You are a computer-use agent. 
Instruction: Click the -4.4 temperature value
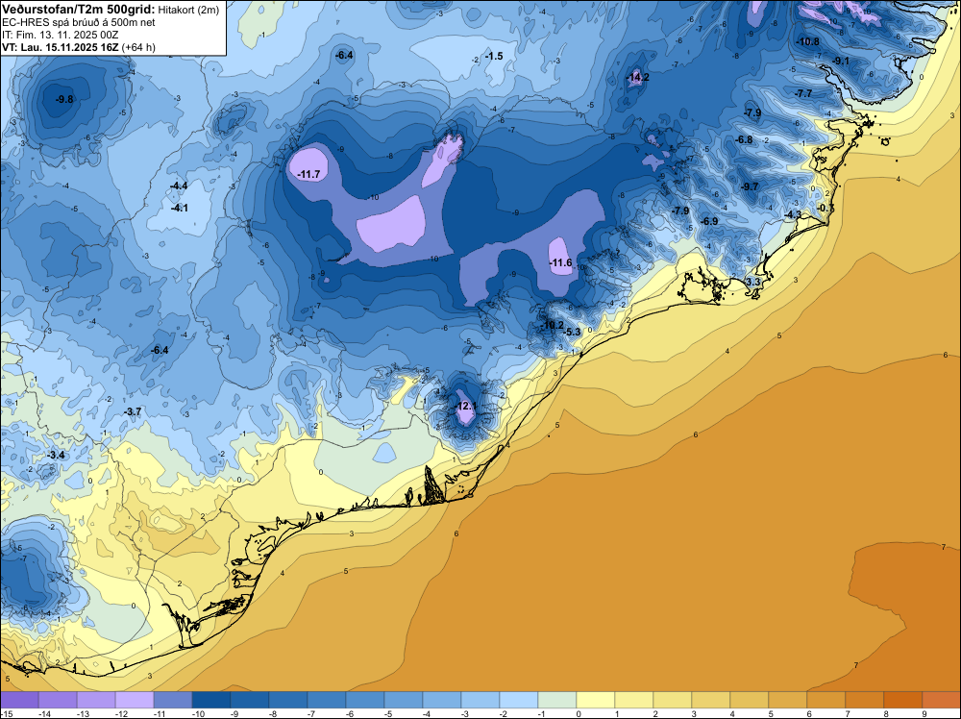(x=179, y=186)
